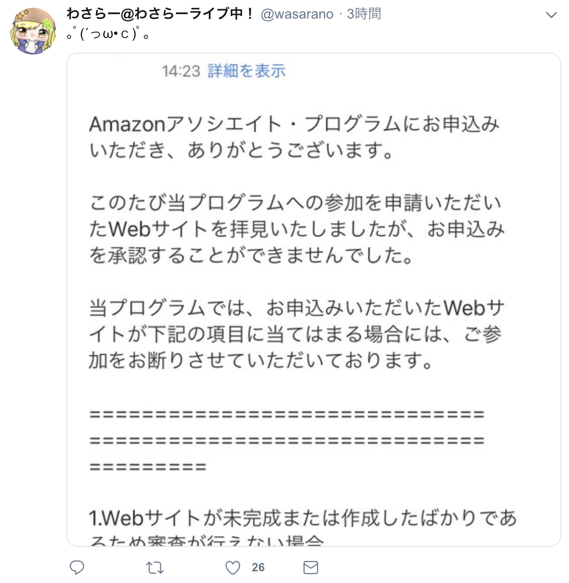Click the like count 26

[x=258, y=567]
